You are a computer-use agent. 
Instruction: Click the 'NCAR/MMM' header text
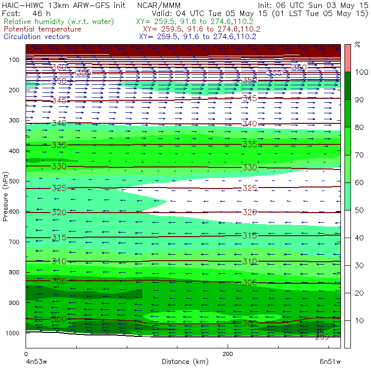pyautogui.click(x=159, y=6)
